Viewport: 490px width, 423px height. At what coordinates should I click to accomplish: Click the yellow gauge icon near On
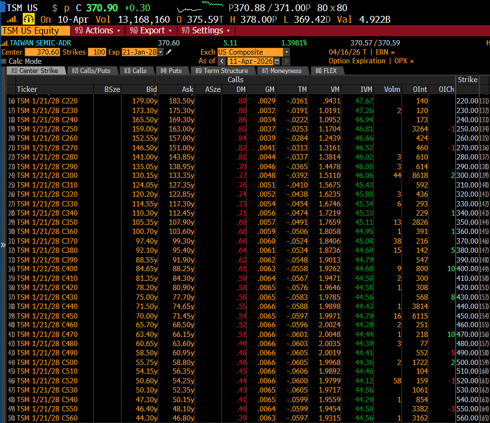(29, 19)
